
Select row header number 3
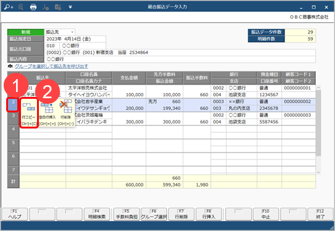pyautogui.click(x=13, y=119)
